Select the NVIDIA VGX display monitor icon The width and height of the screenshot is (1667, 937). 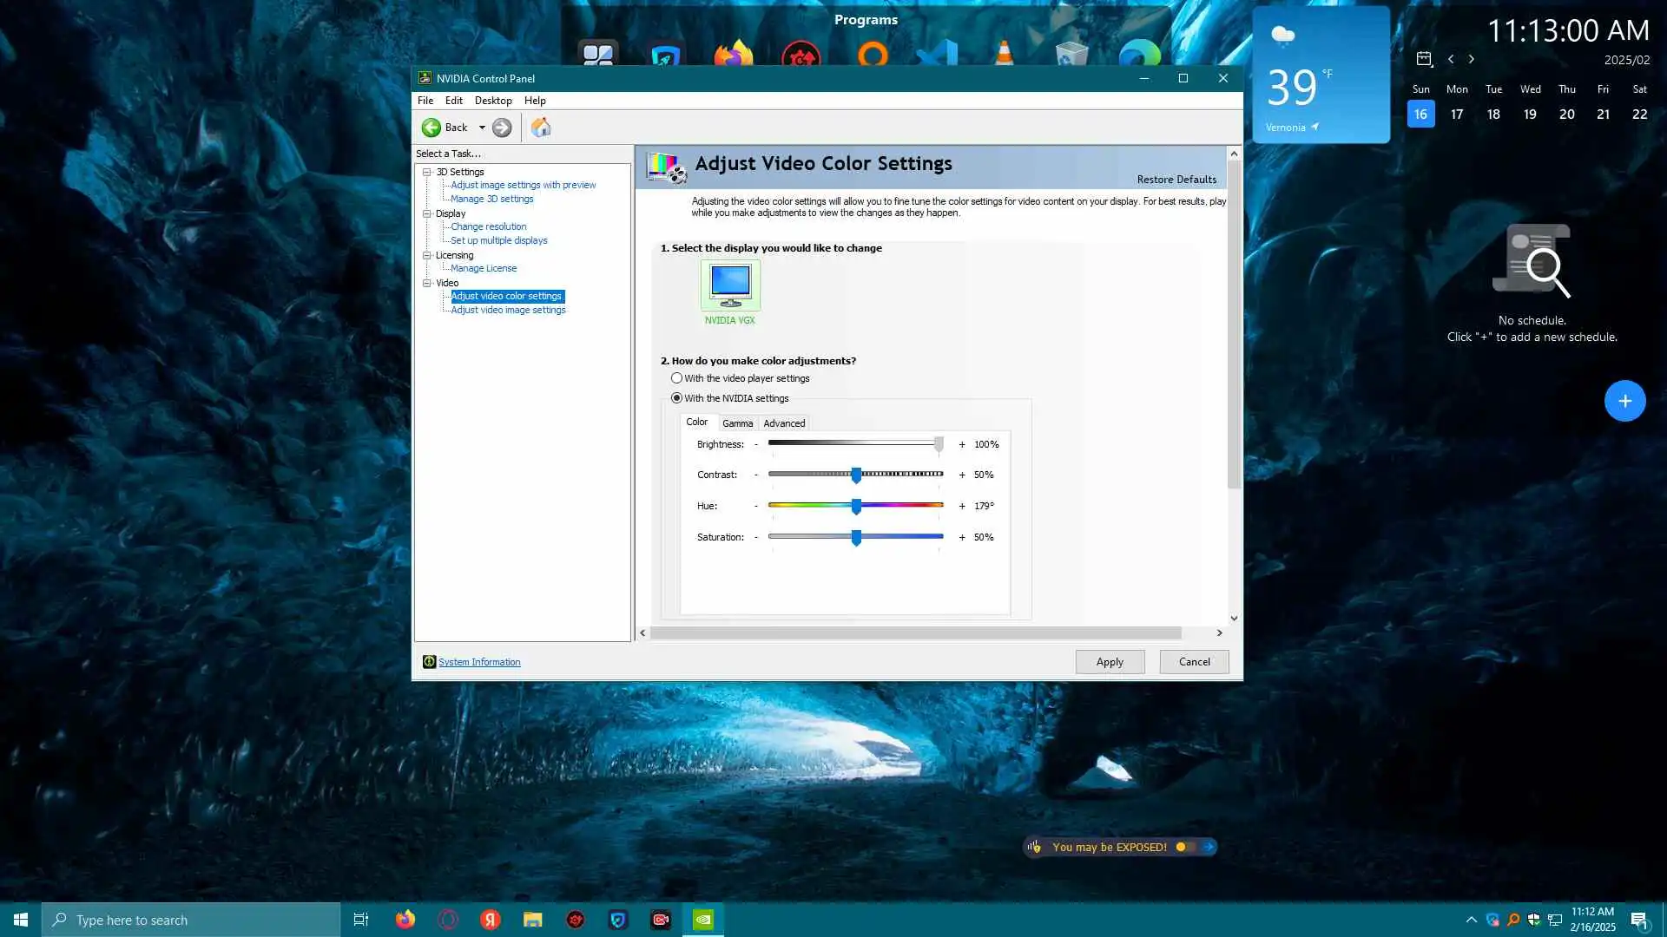730,285
